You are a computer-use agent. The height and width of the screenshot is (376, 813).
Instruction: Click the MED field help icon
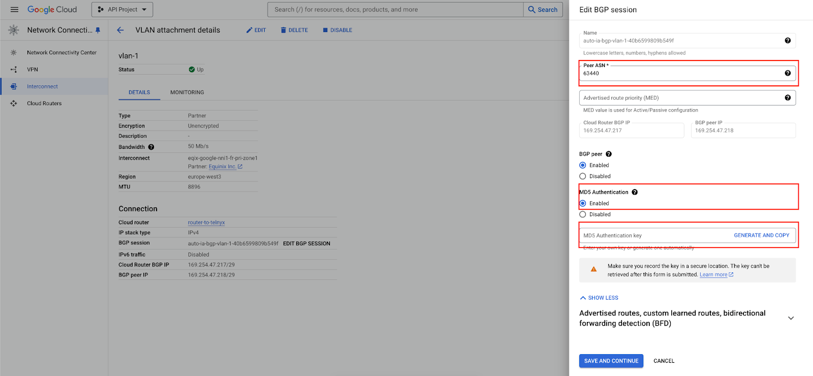(788, 98)
